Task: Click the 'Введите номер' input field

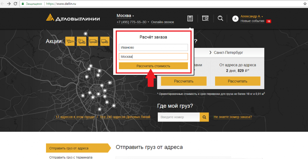Action: click(x=179, y=117)
